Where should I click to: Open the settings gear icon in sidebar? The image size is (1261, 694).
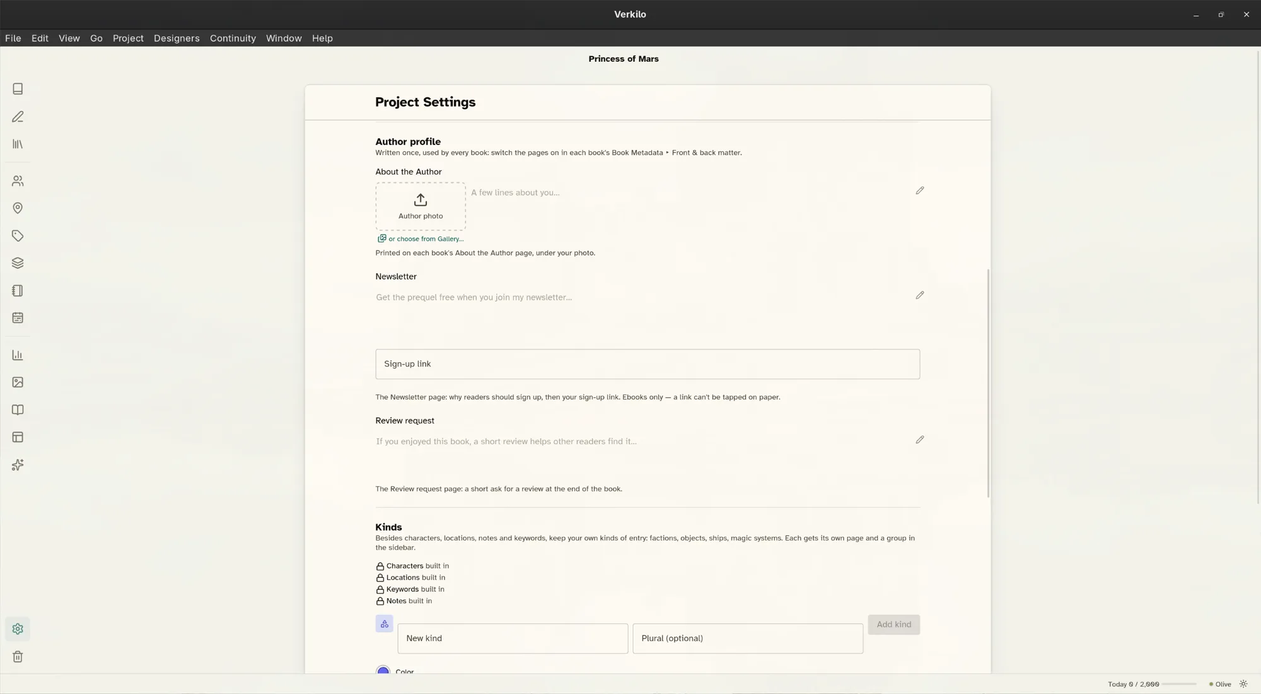(x=18, y=629)
